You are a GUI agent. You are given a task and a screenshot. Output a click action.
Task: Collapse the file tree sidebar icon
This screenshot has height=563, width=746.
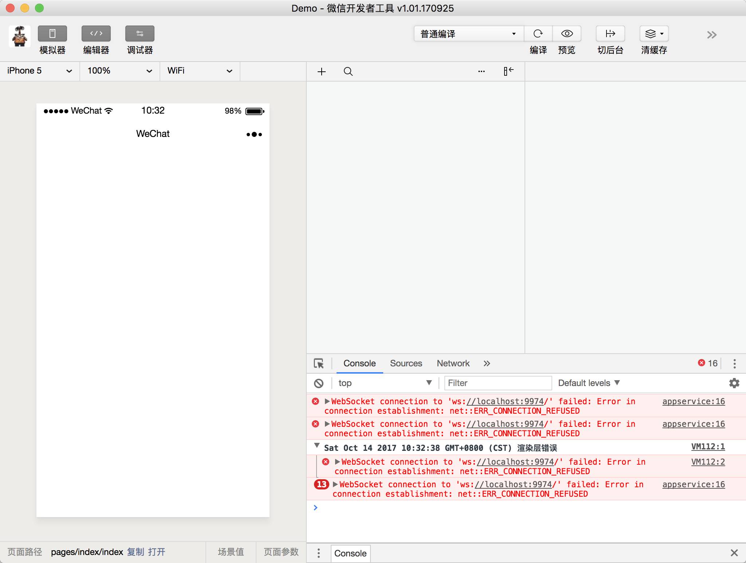click(508, 71)
